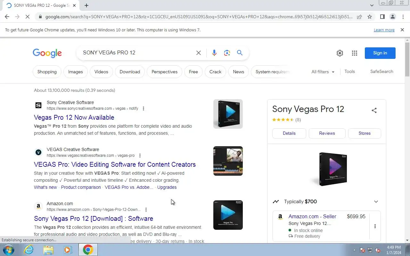Select the Download filter chip
The width and height of the screenshot is (410, 256).
(x=130, y=72)
